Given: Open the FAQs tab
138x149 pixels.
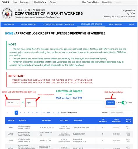Looking at the screenshot, I should coord(132,24).
